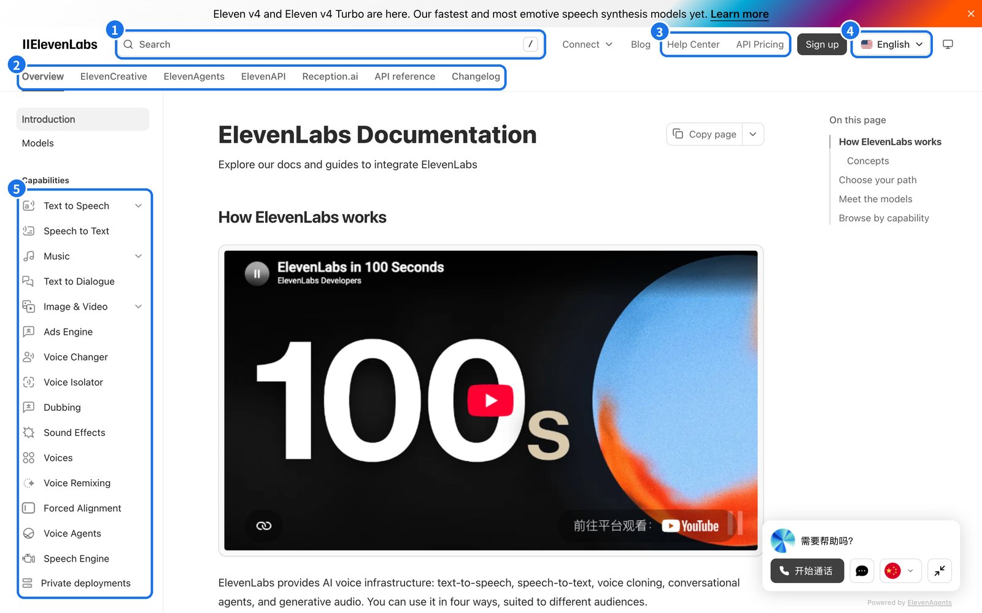Minimize the help widget with collapse icon
The height and width of the screenshot is (613, 982).
[x=940, y=571]
